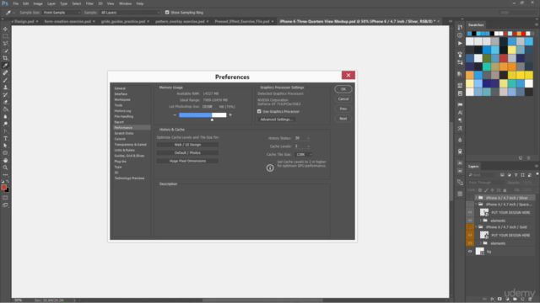Toggle Use Graphics Processor checkbox
Screen dimensions: 540x303
(259, 111)
